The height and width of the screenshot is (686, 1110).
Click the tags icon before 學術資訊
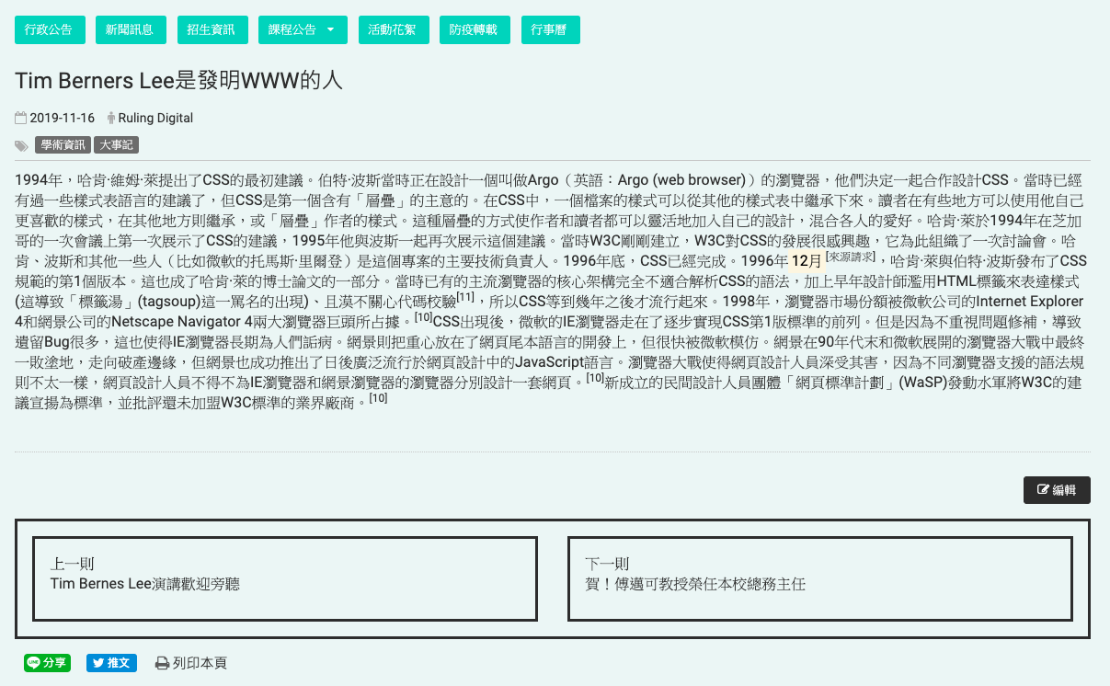click(x=22, y=145)
